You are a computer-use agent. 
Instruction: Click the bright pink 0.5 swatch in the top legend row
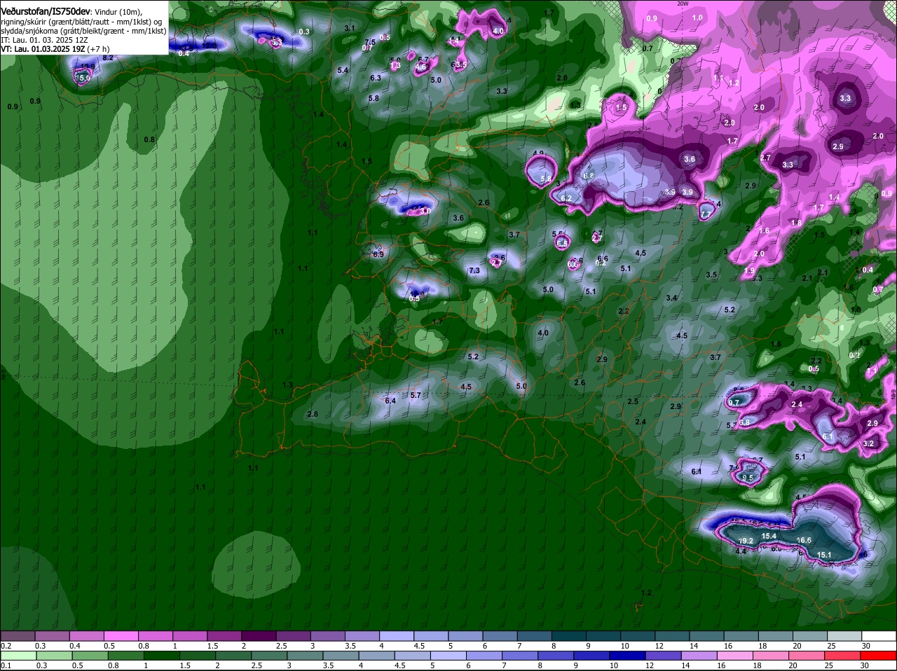[x=121, y=636]
